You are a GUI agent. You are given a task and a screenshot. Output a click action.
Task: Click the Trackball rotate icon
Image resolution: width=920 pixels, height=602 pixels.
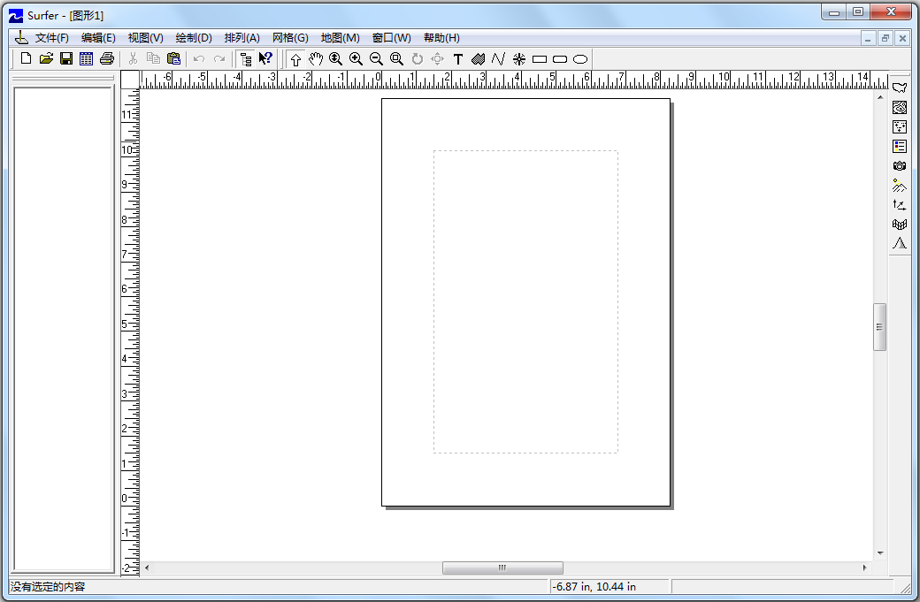[438, 58]
